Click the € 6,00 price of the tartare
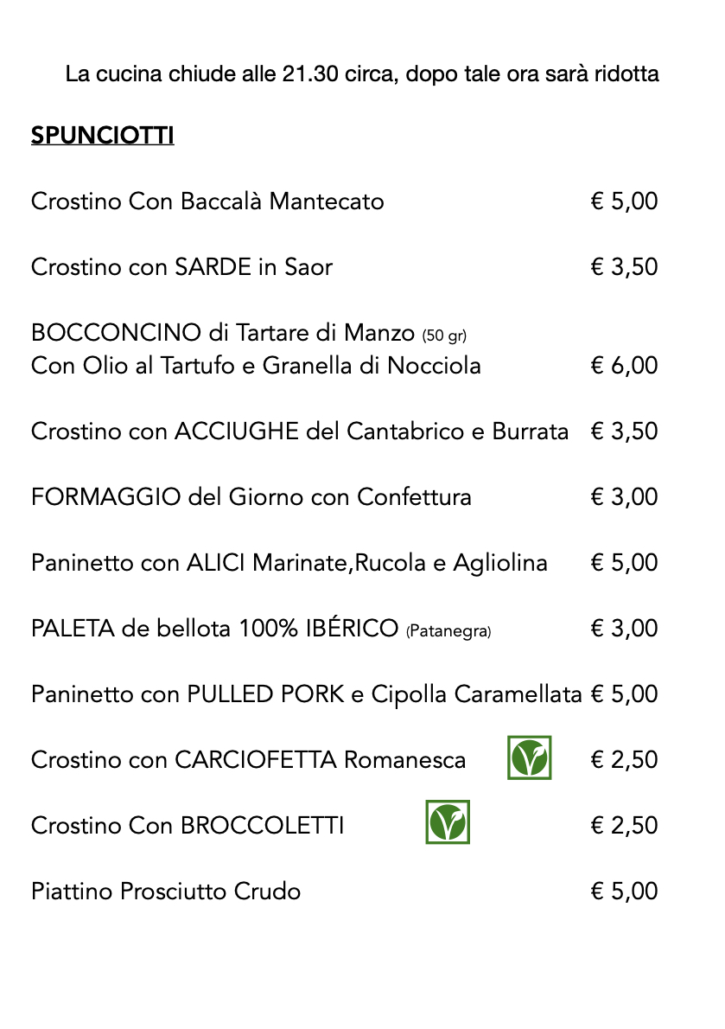The width and height of the screenshot is (725, 1029). pos(624,366)
